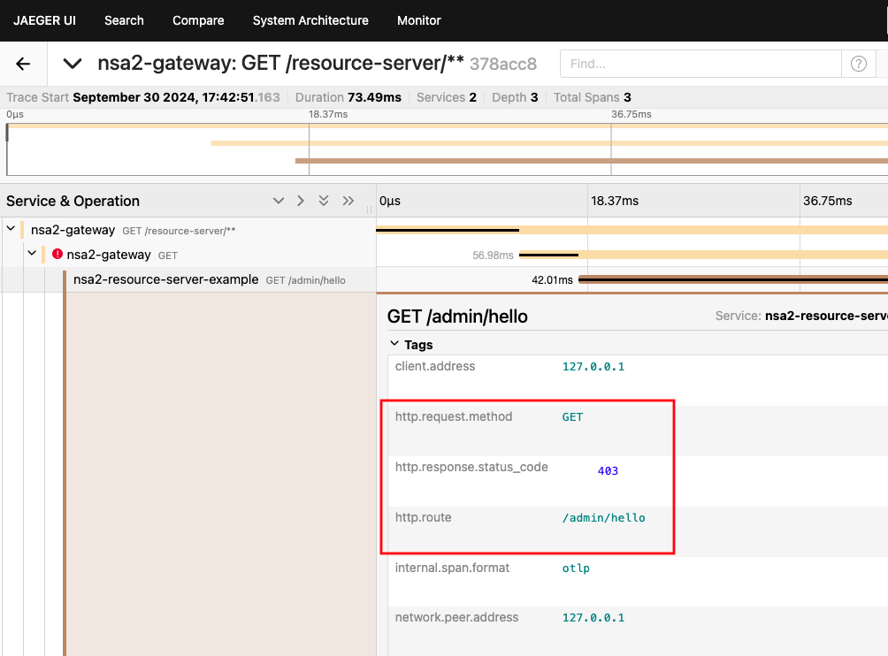This screenshot has height=656, width=888.
Task: Expand one level with single down chevron
Action: point(278,201)
